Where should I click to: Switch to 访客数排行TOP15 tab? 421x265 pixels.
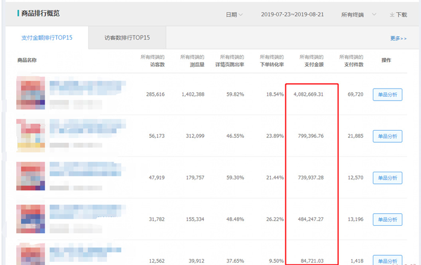[127, 37]
